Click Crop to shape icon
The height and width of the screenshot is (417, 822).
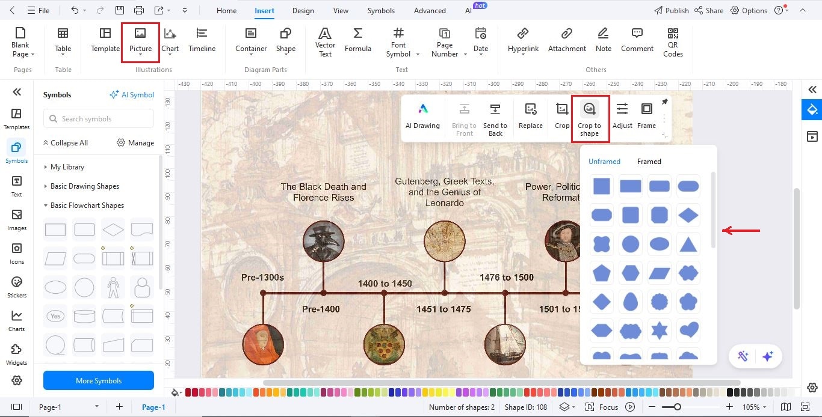[x=590, y=109]
